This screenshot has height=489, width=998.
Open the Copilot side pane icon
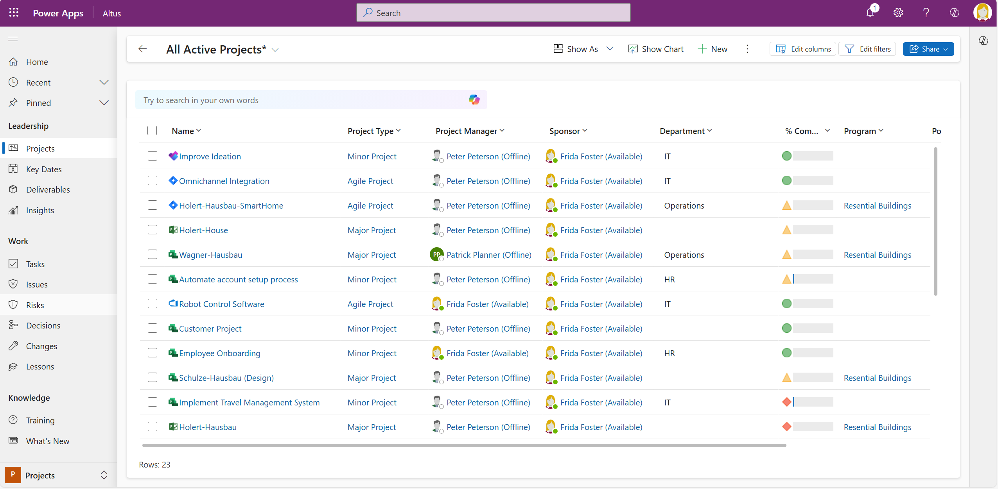pos(984,41)
